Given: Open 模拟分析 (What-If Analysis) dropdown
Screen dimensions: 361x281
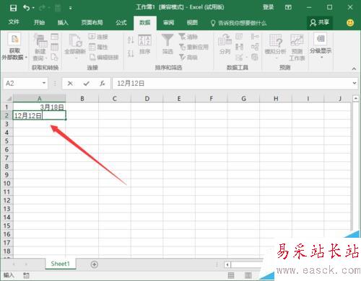Looking at the screenshot, I should [275, 47].
